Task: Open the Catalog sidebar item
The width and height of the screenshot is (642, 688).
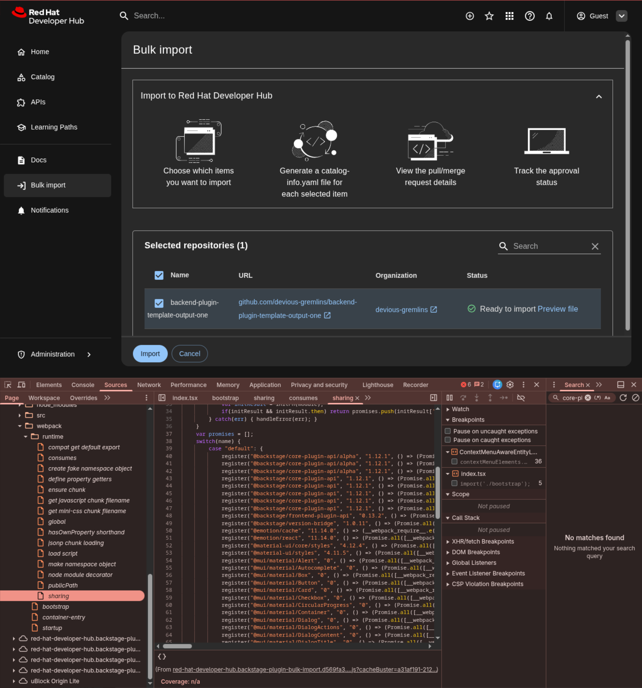Action: click(x=43, y=77)
